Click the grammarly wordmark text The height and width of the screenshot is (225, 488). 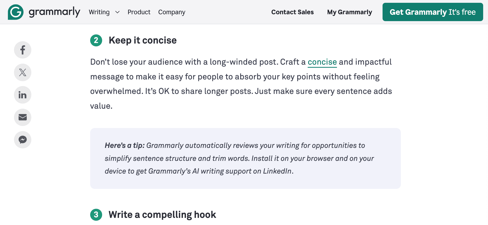[54, 12]
